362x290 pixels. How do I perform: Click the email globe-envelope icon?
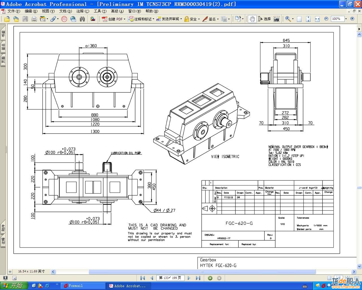[x=73, y=19]
